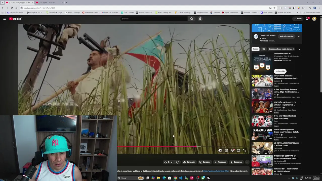
Task: Go to the YouTube home logo
Action: coord(16,19)
